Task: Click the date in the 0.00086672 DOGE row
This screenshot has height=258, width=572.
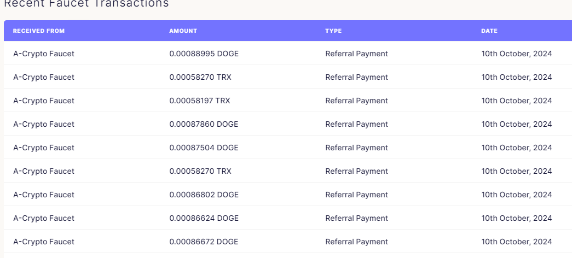Action: point(517,242)
